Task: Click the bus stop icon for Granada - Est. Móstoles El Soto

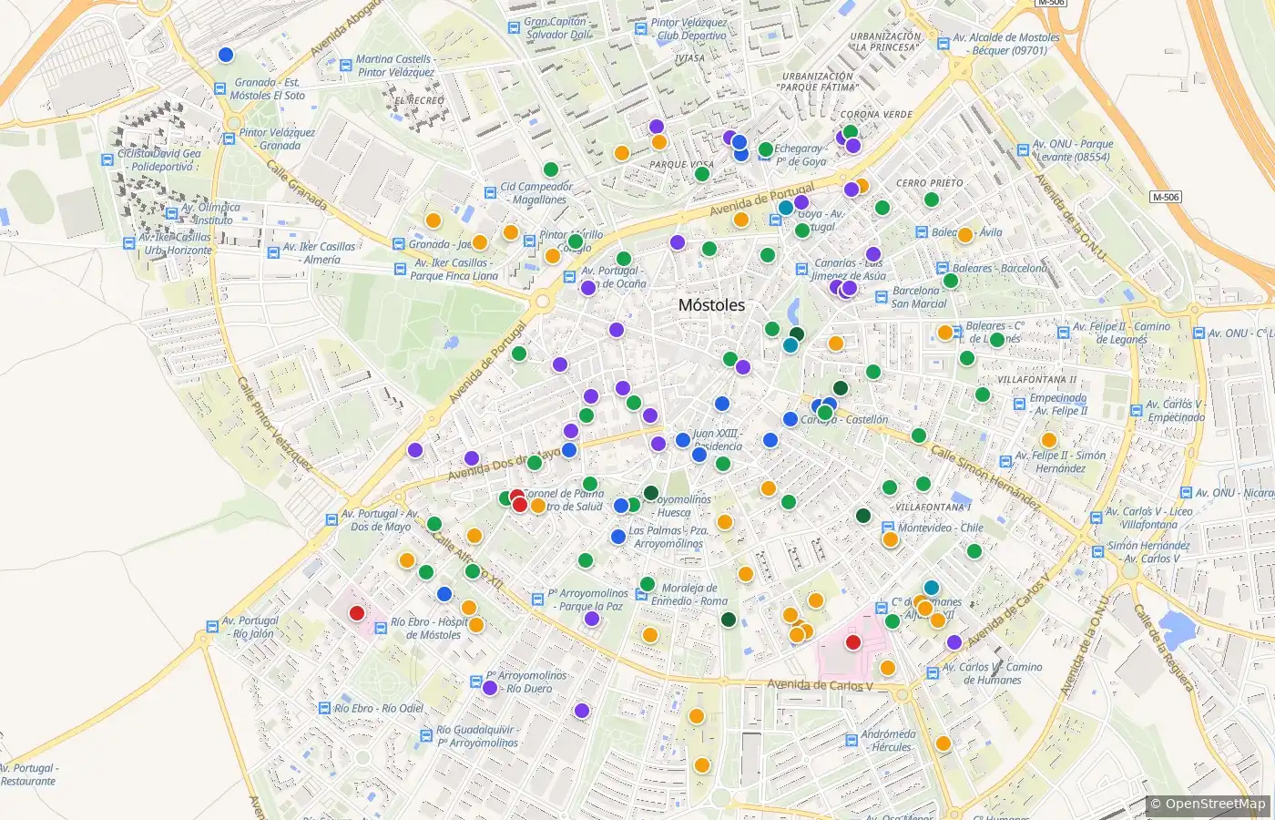Action: click(x=219, y=88)
